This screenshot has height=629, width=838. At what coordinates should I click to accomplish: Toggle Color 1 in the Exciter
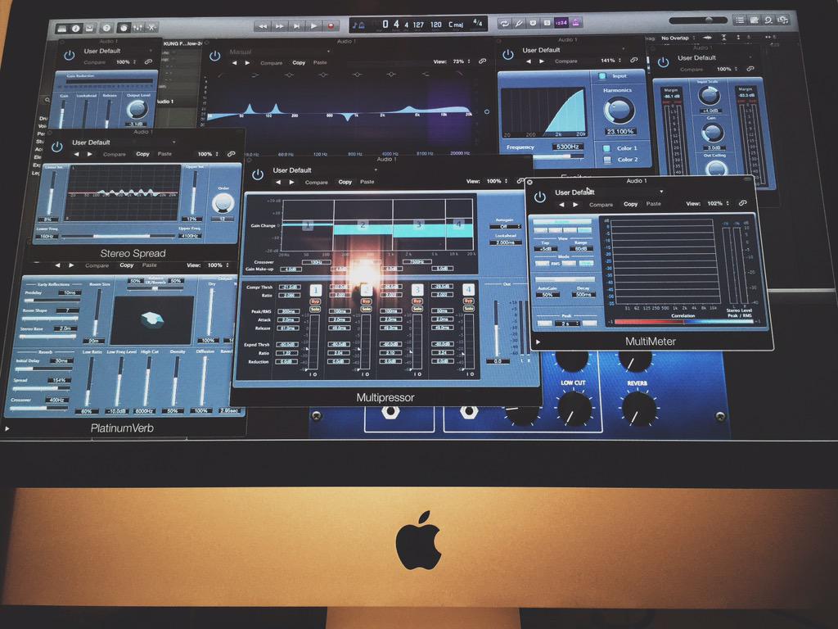click(x=606, y=148)
